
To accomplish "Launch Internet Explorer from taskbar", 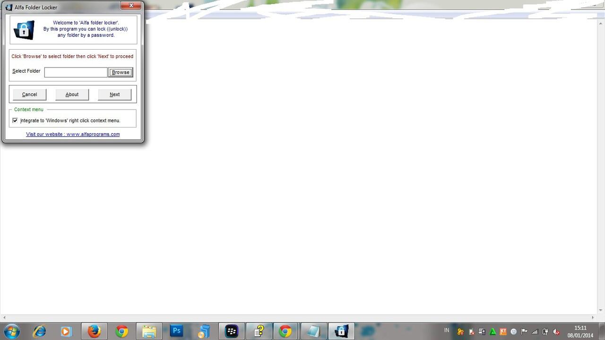I will [x=39, y=331].
